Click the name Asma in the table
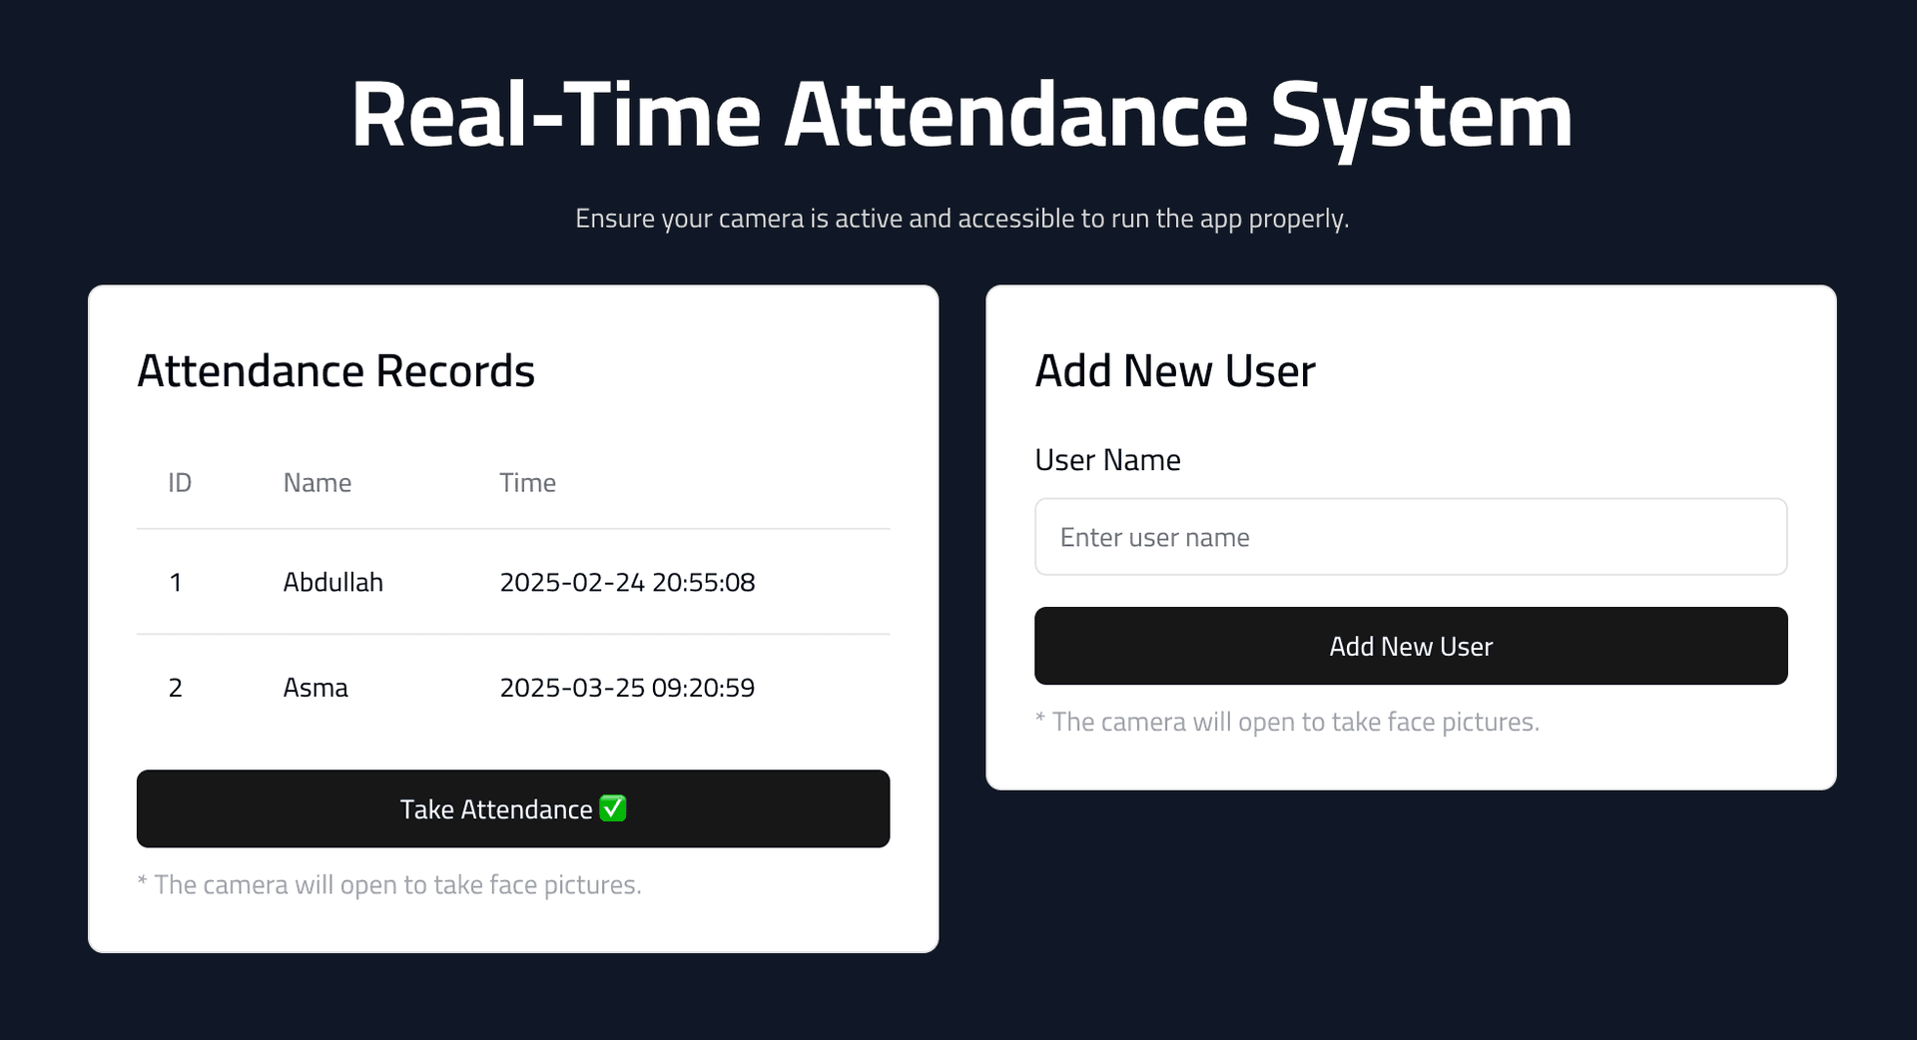This screenshot has width=1917, height=1040. click(316, 687)
